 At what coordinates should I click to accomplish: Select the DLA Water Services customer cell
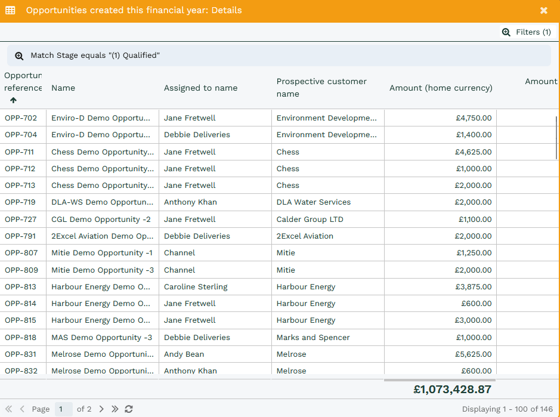(x=314, y=202)
